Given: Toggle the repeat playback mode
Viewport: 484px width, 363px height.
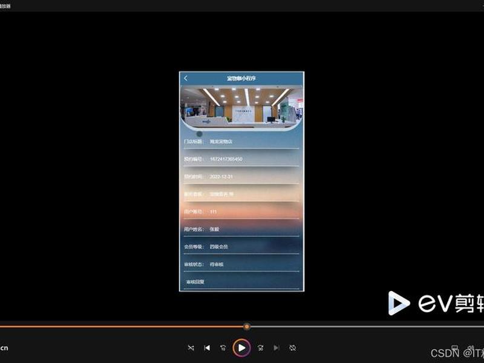Looking at the screenshot, I should tap(293, 348).
